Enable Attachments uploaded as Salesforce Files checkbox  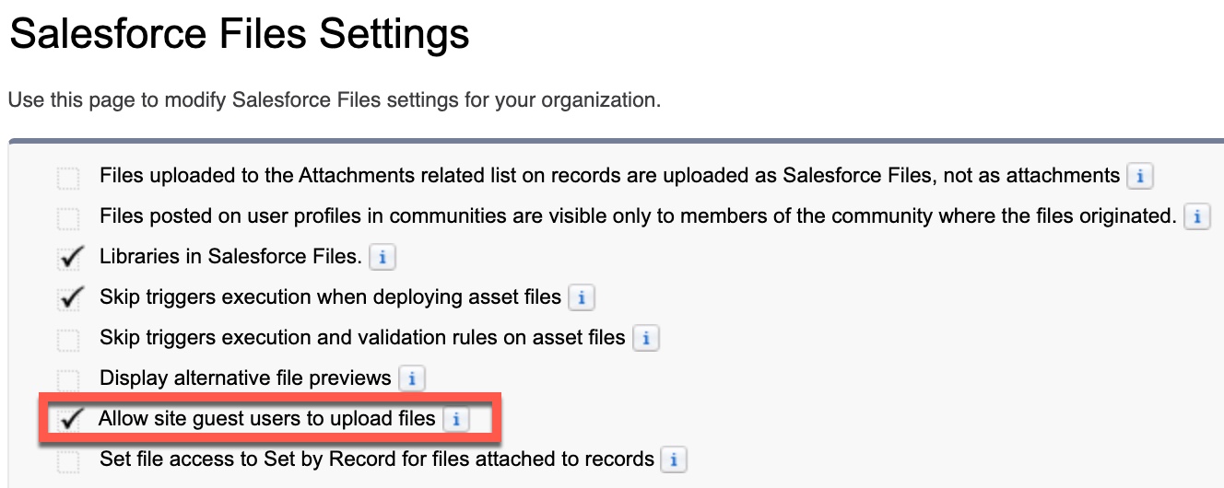(69, 177)
